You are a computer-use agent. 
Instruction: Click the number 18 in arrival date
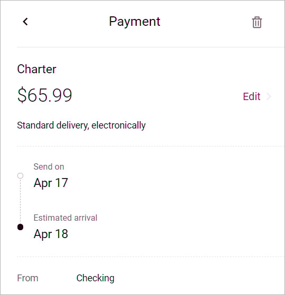pos(62,234)
